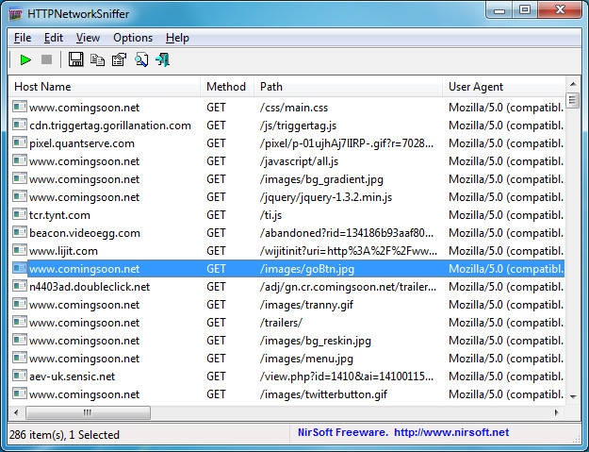Open the Options menu
This screenshot has width=589, height=452.
point(133,38)
